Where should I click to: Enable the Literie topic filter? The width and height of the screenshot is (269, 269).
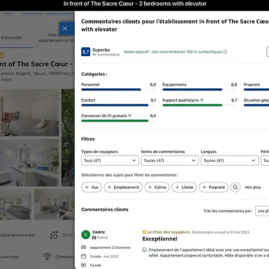pos(184,187)
